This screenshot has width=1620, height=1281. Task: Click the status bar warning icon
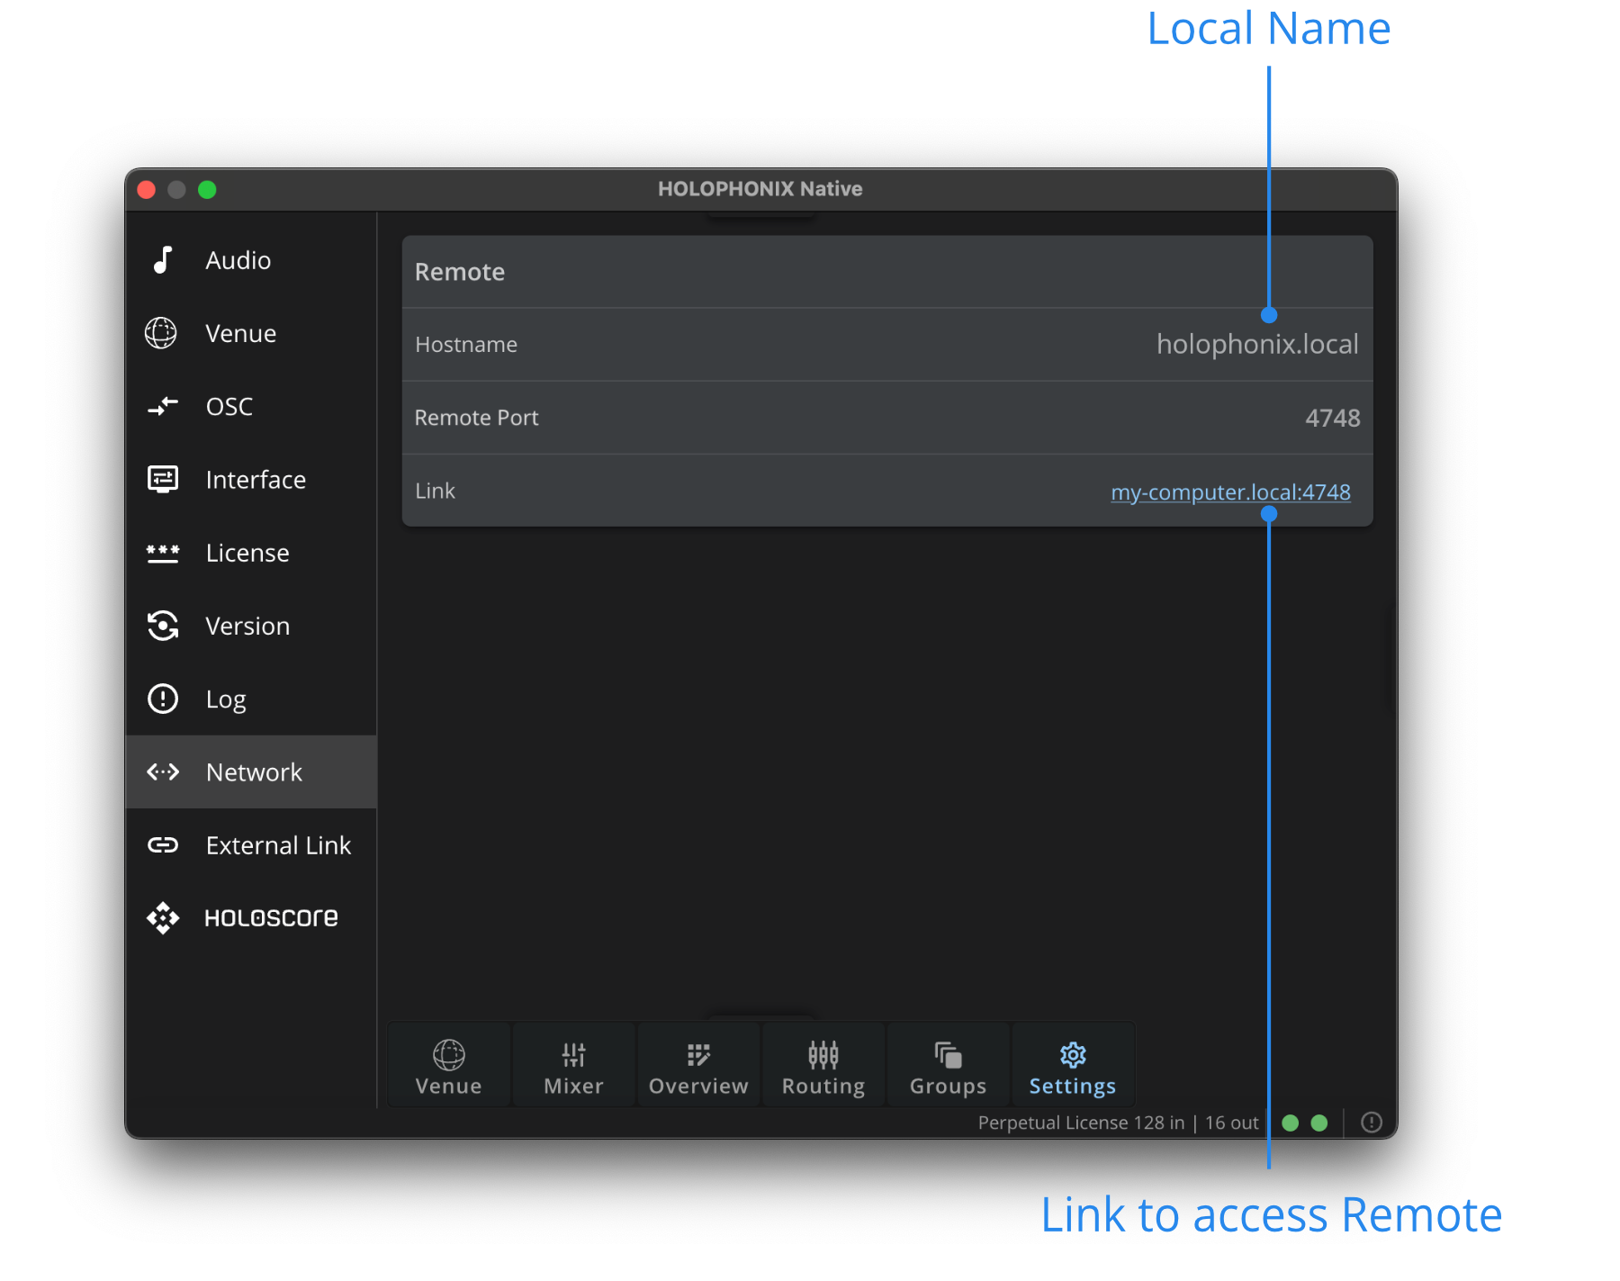point(1371,1123)
